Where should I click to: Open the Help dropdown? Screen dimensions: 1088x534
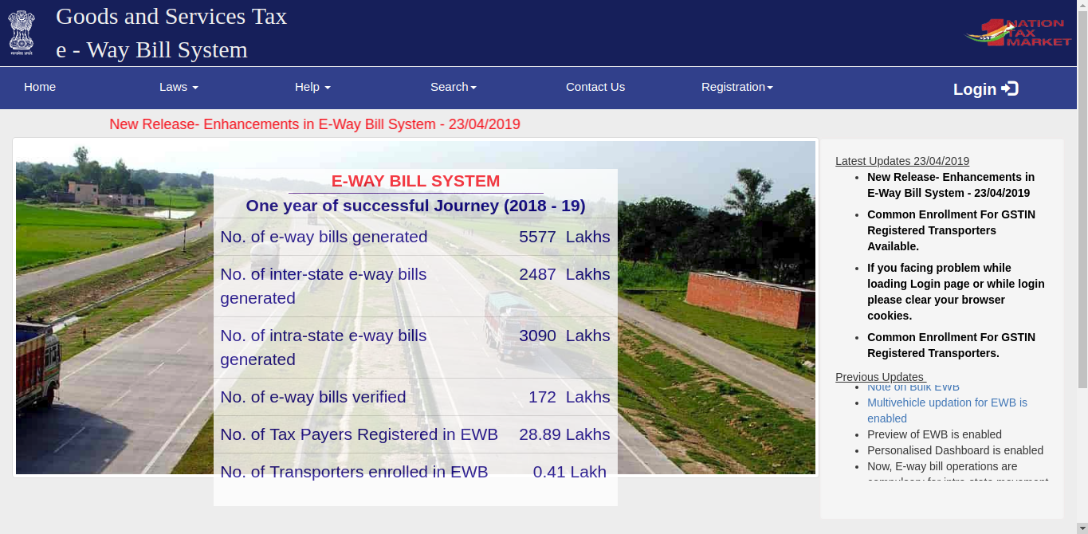pos(312,87)
